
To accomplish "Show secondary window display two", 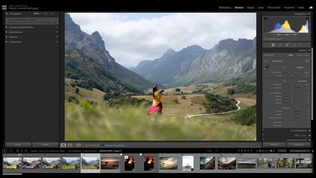I will click(x=11, y=150).
